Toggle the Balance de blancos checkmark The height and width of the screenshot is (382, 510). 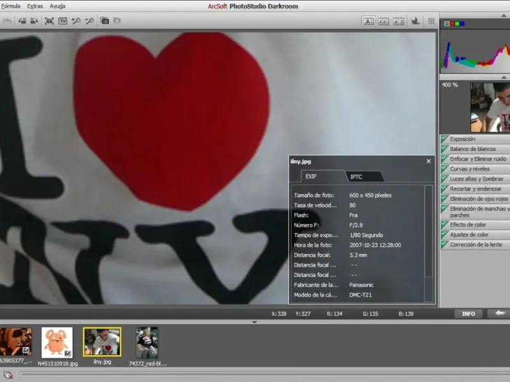tap(444, 149)
